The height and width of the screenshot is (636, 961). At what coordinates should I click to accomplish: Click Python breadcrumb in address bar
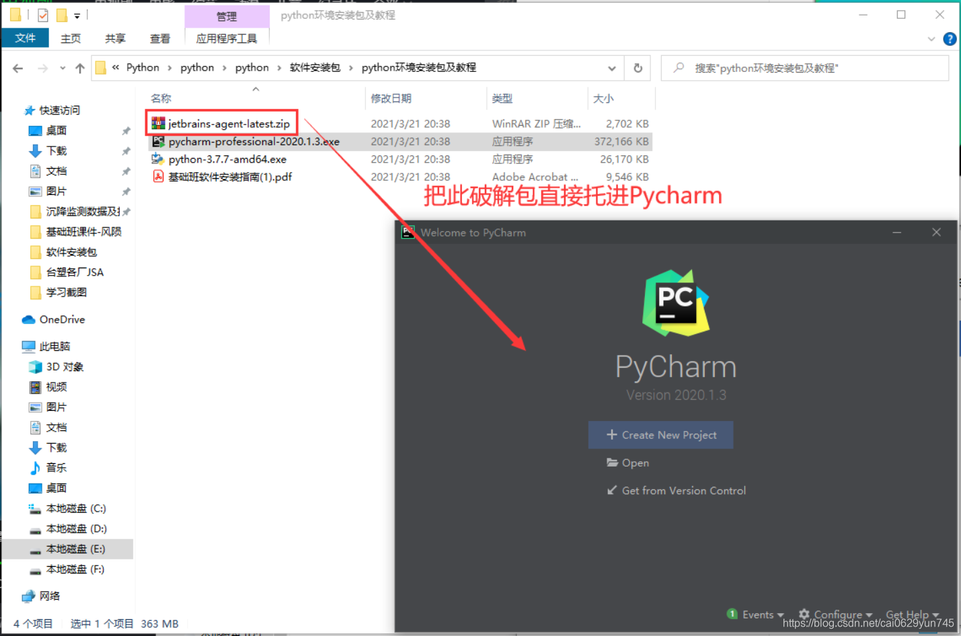[x=143, y=67]
